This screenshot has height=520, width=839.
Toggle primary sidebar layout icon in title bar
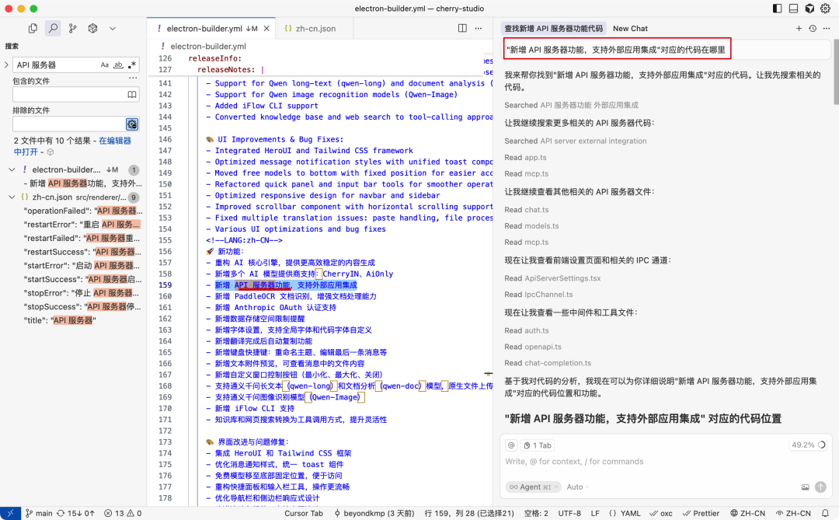pyautogui.click(x=778, y=9)
